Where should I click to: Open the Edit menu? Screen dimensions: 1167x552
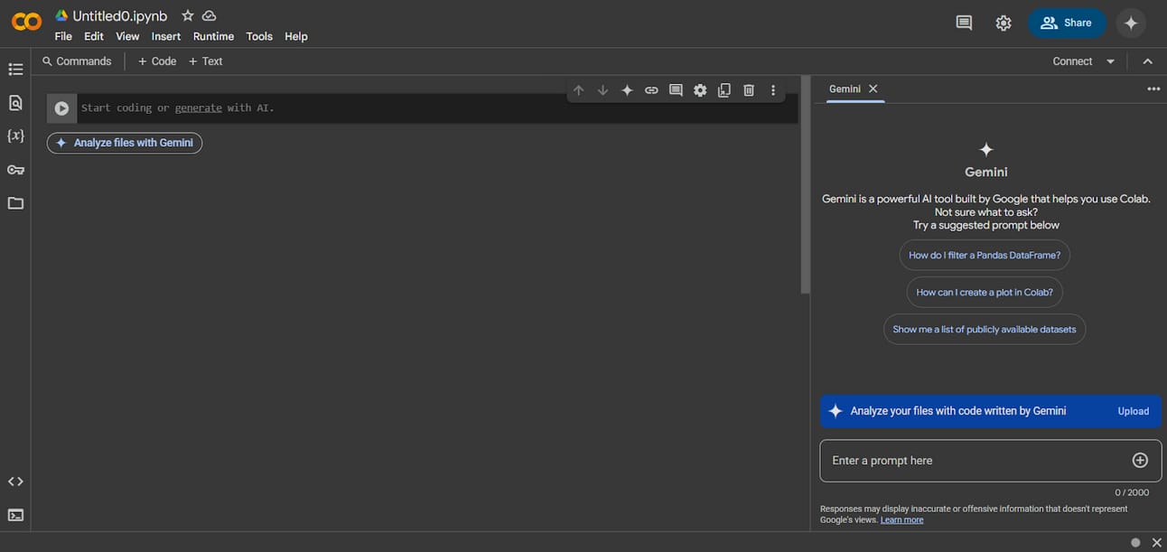[94, 36]
